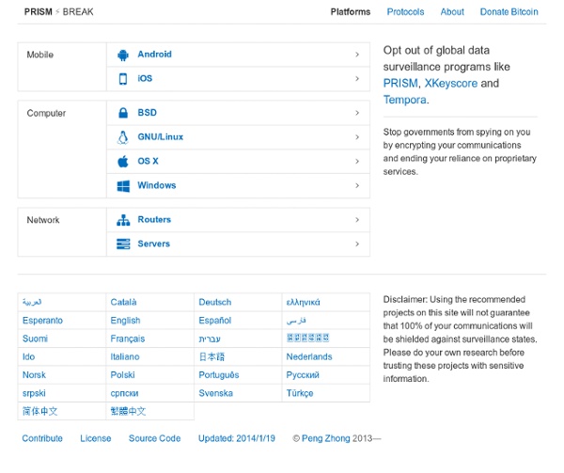The height and width of the screenshot is (473, 564).
Task: Open the About nav item
Action: [x=452, y=12]
